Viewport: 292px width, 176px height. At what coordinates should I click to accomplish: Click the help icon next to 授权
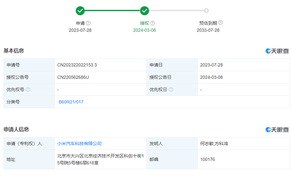152,23
